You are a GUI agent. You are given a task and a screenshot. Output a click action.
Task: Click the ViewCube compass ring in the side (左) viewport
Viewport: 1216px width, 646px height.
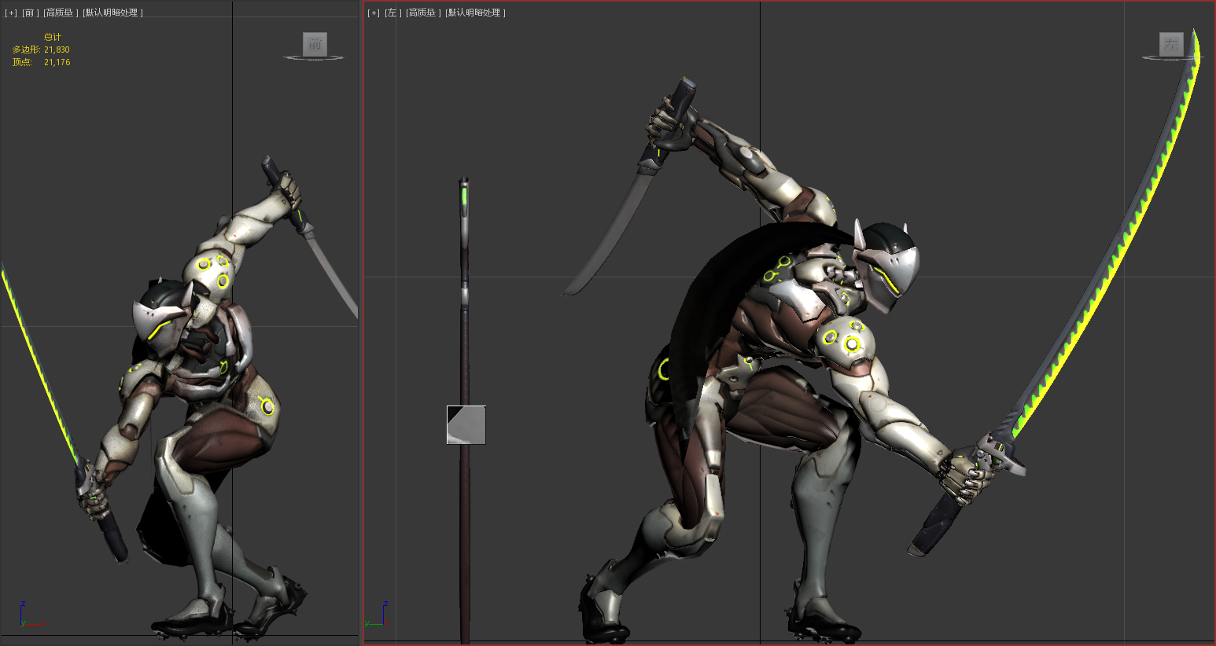[1171, 58]
